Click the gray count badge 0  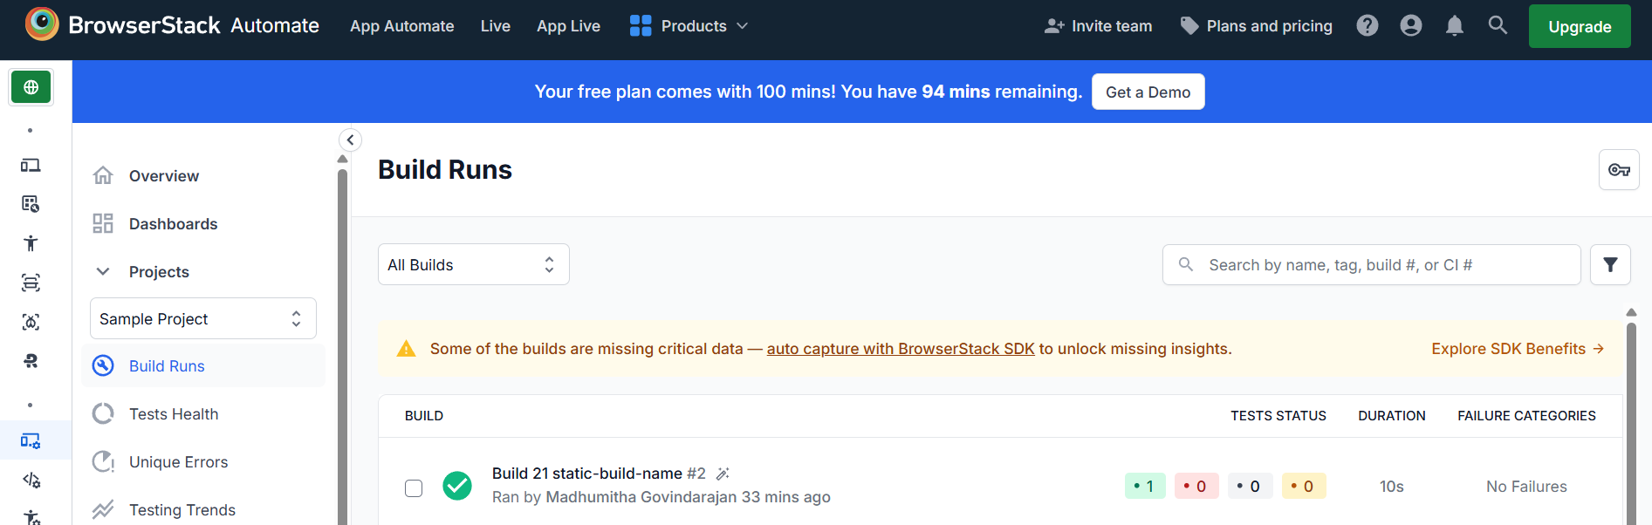(x=1250, y=486)
